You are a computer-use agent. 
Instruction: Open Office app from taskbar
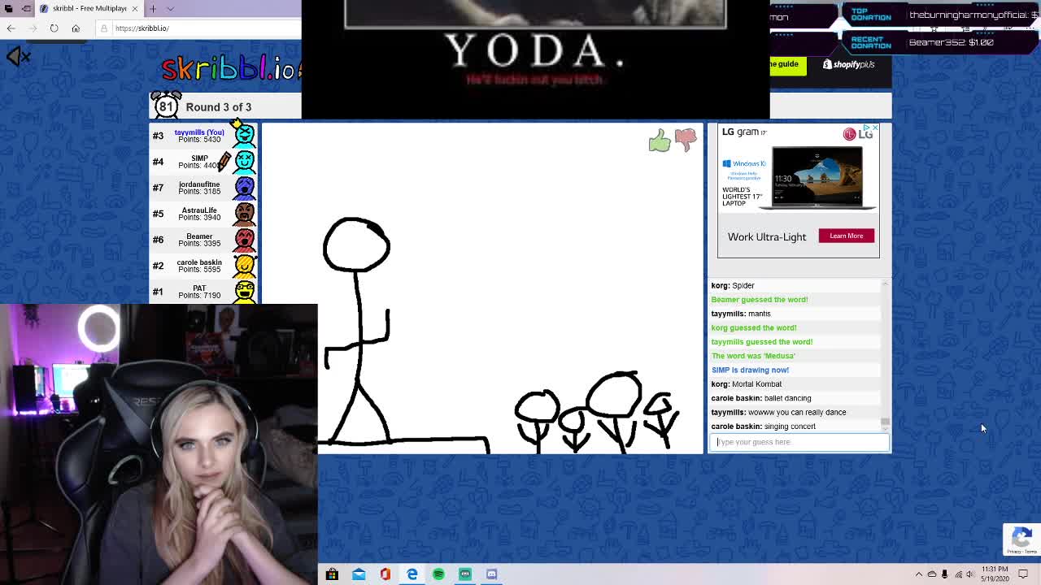[x=385, y=574]
